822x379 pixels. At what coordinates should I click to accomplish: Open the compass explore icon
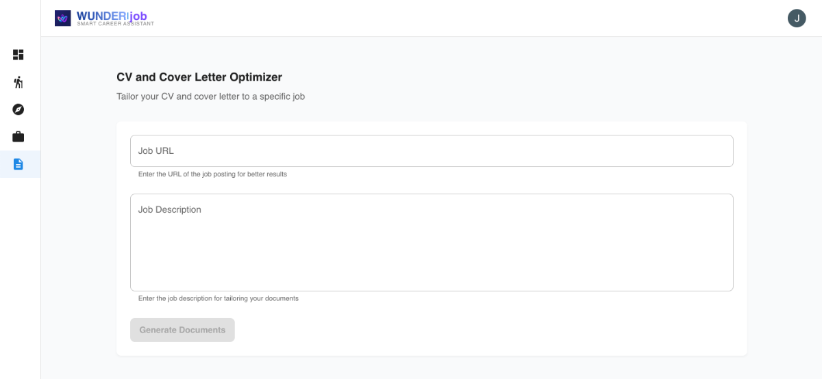tap(18, 109)
